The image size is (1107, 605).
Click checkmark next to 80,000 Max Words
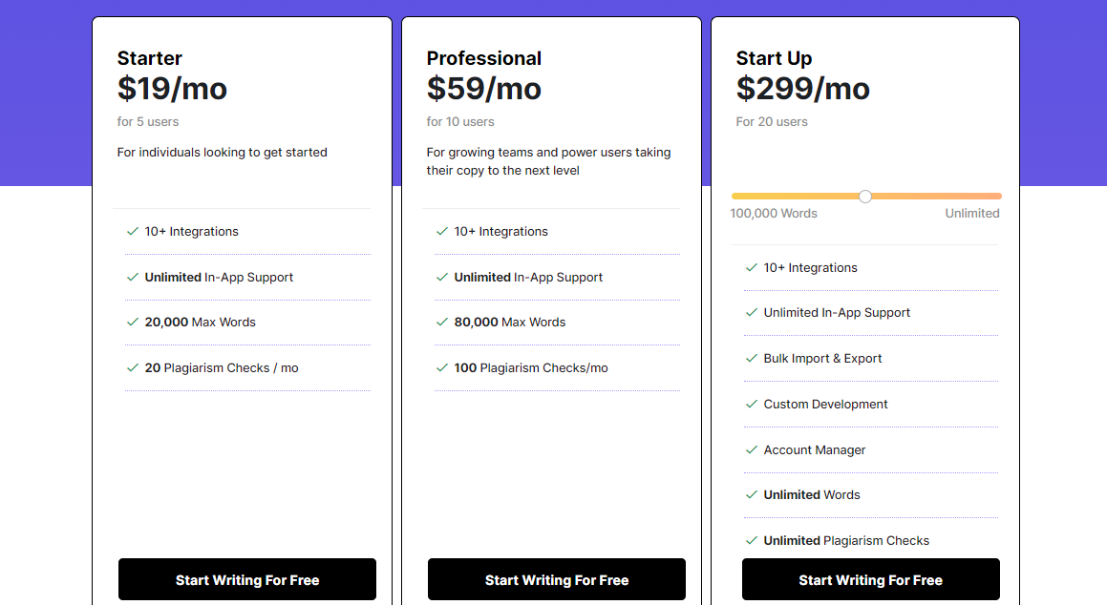[x=442, y=322]
